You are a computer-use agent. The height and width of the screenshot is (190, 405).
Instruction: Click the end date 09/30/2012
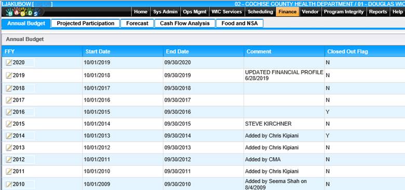(178, 159)
